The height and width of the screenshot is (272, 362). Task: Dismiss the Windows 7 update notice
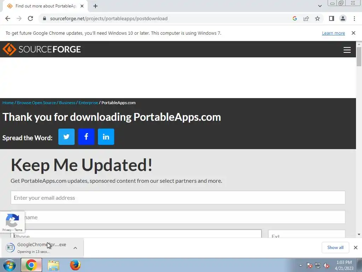click(354, 33)
